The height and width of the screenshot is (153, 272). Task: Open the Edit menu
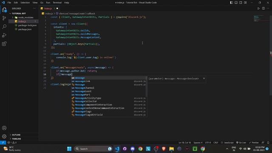point(16,3)
